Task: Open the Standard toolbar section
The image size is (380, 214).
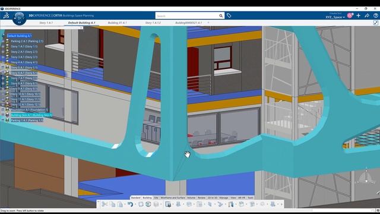Action: tap(136, 198)
